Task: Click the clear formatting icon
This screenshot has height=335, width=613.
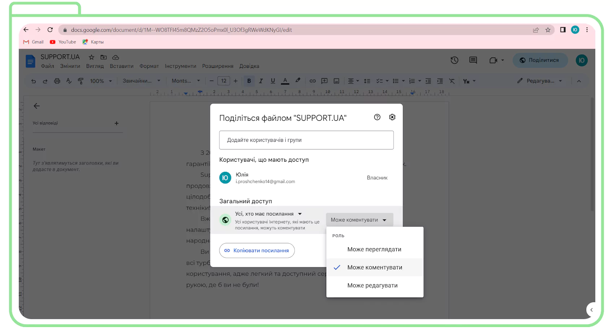Action: 452,81
